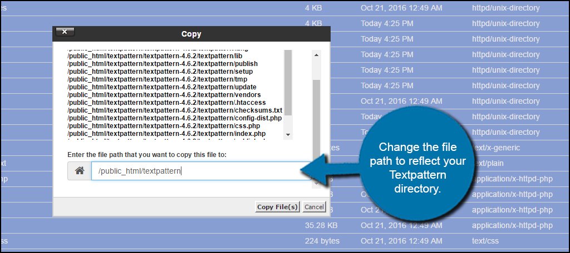Select the textpattern/vendors path line
Screen dimensions: 570x253
click(164, 95)
